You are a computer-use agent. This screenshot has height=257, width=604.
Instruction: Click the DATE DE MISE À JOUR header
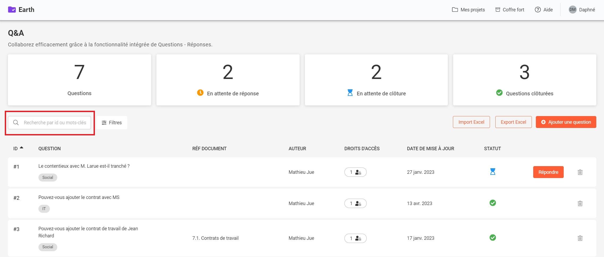[431, 149]
